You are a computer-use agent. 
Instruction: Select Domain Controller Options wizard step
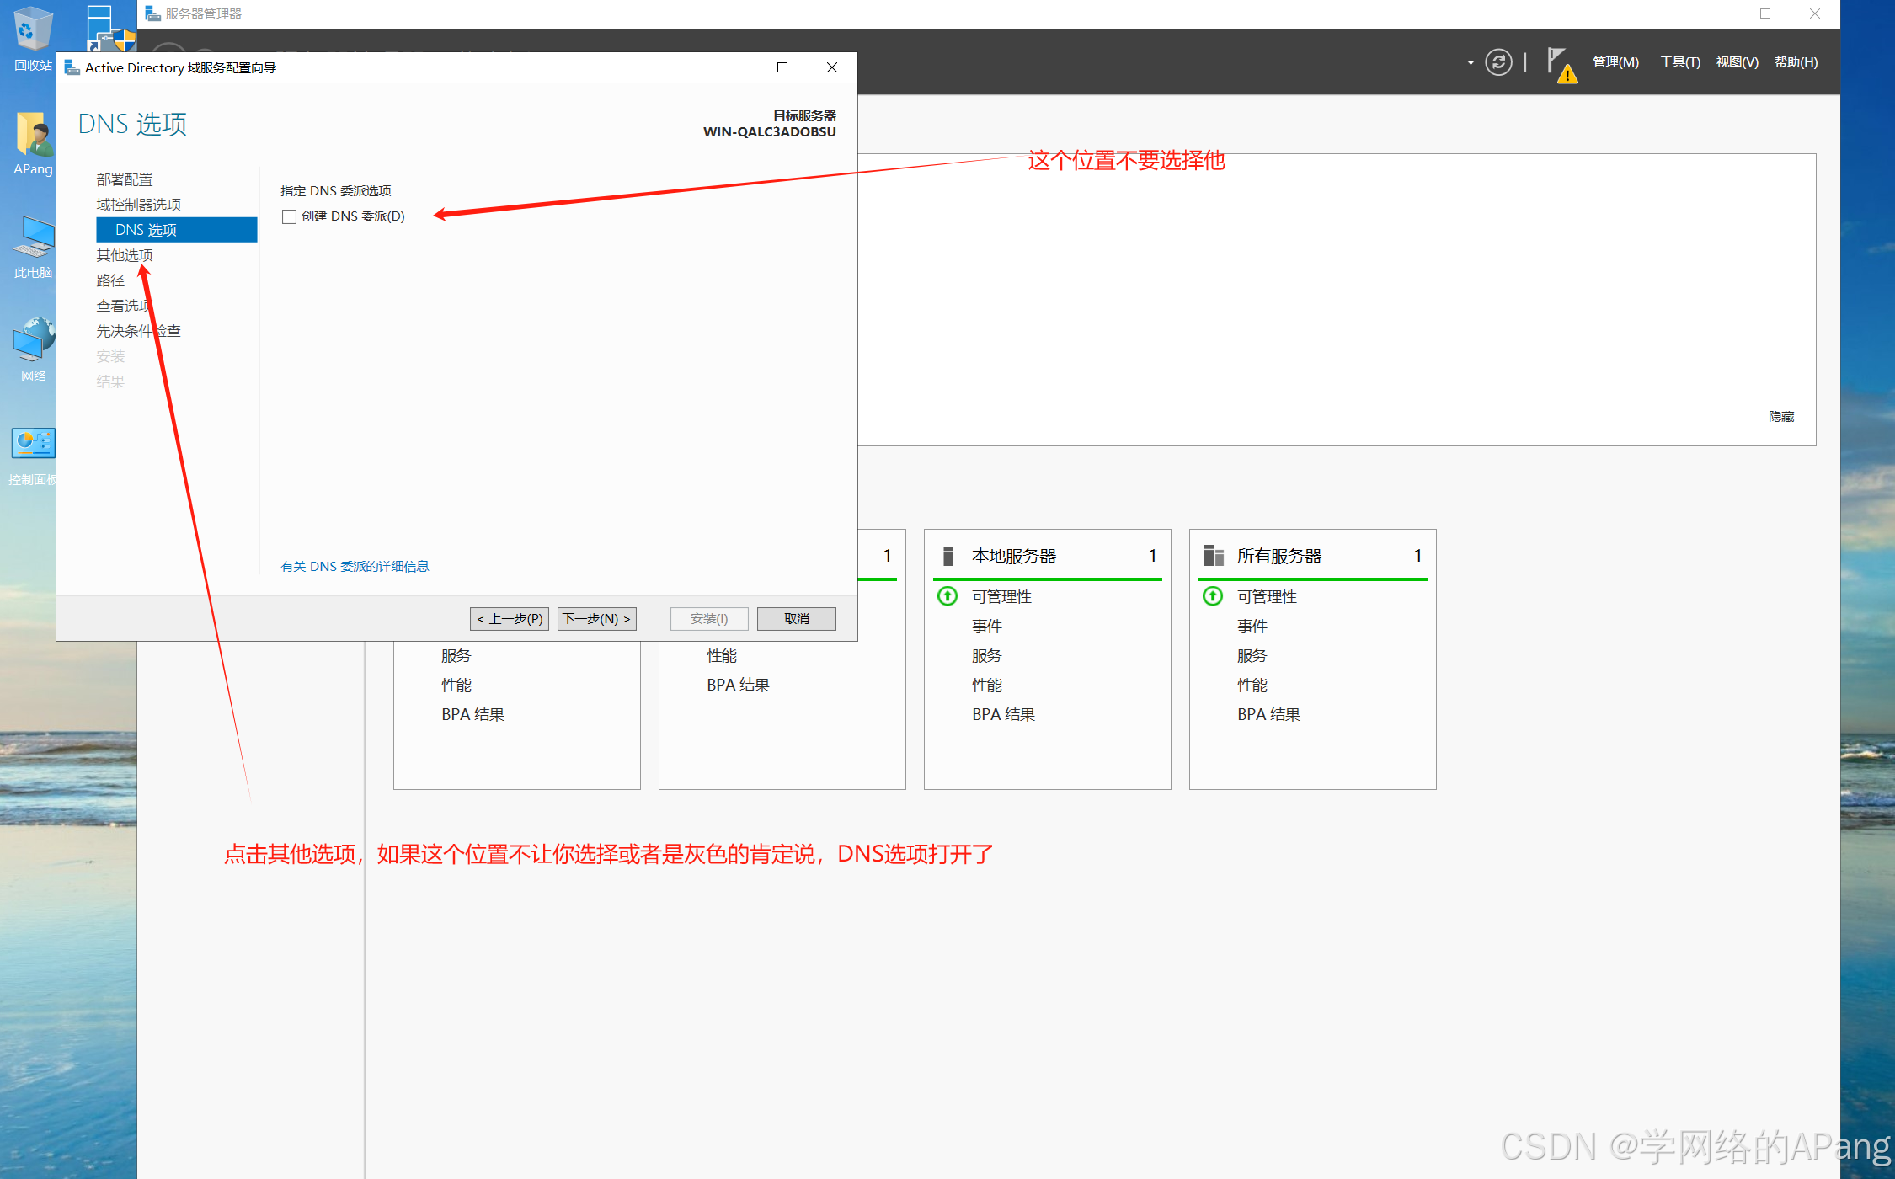[x=139, y=205]
